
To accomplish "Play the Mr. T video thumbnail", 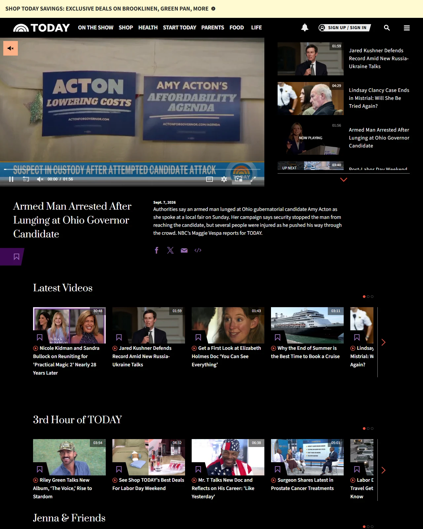I will click(x=228, y=457).
